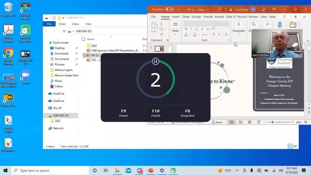The height and width of the screenshot is (175, 311).
Task: Click taskbar search box
Action: [50, 171]
